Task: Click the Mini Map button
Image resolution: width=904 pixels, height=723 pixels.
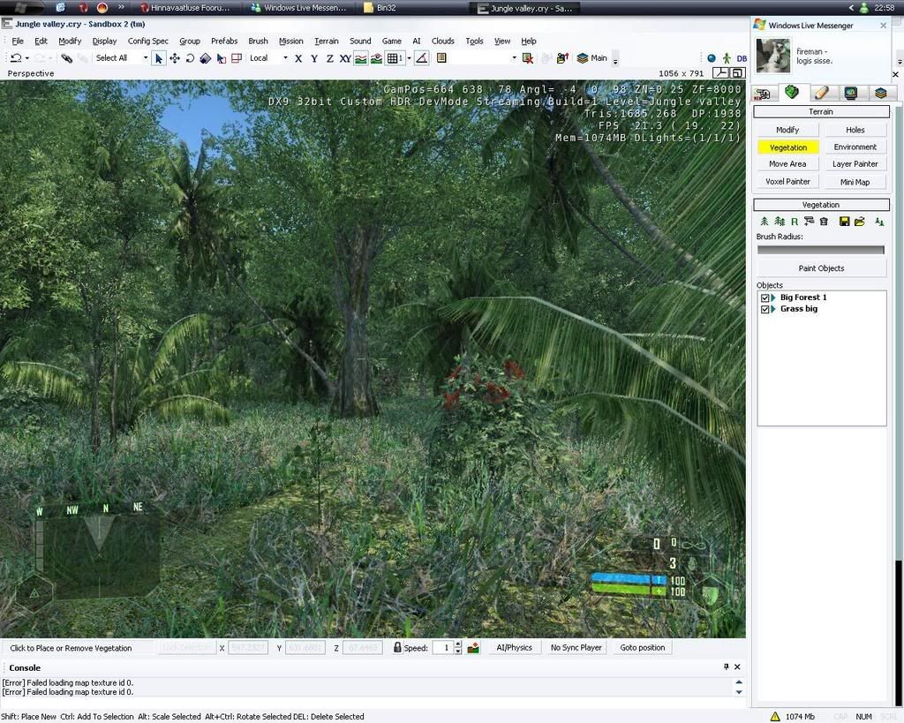Action: [x=855, y=182]
